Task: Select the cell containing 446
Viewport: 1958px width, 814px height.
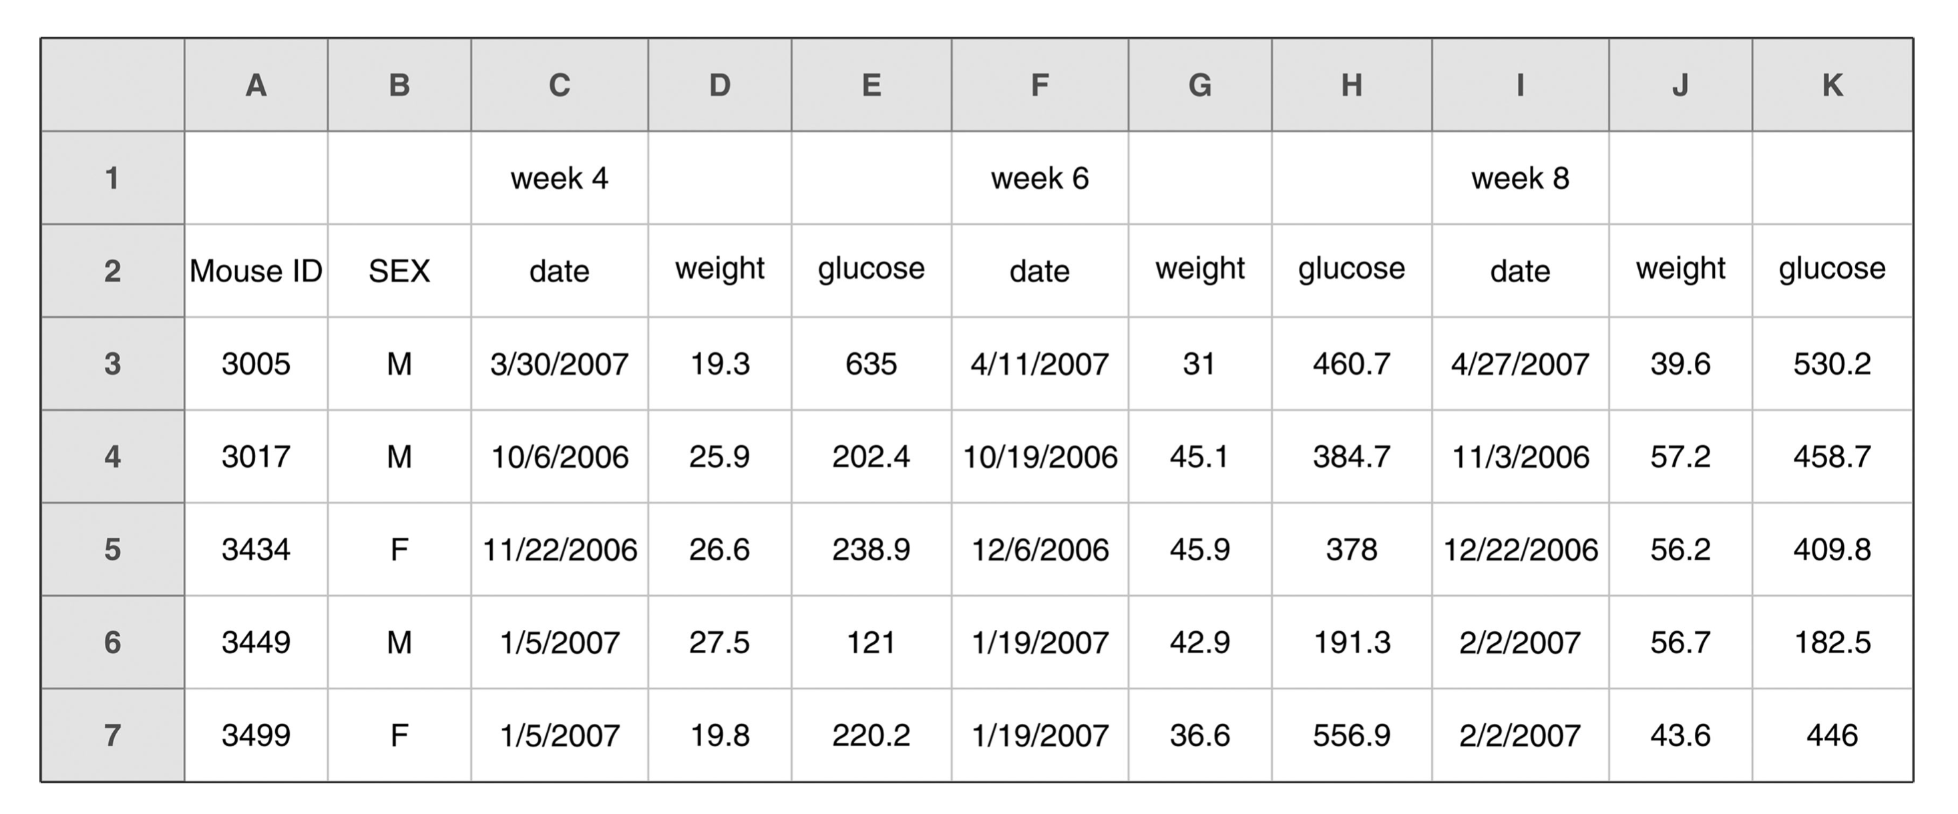Action: (1832, 735)
